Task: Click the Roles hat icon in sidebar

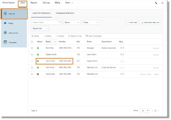Action: [5, 23]
